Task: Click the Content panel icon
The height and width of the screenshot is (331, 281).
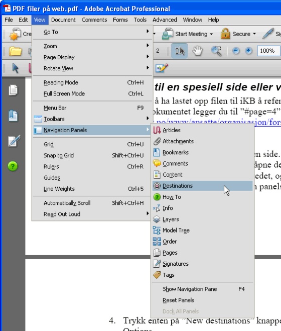Action: (157, 175)
